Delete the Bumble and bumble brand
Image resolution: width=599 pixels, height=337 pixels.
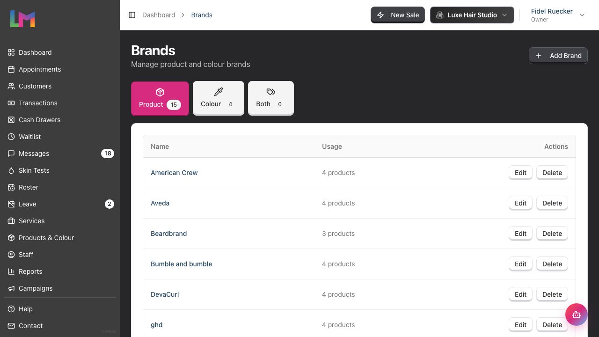552,264
